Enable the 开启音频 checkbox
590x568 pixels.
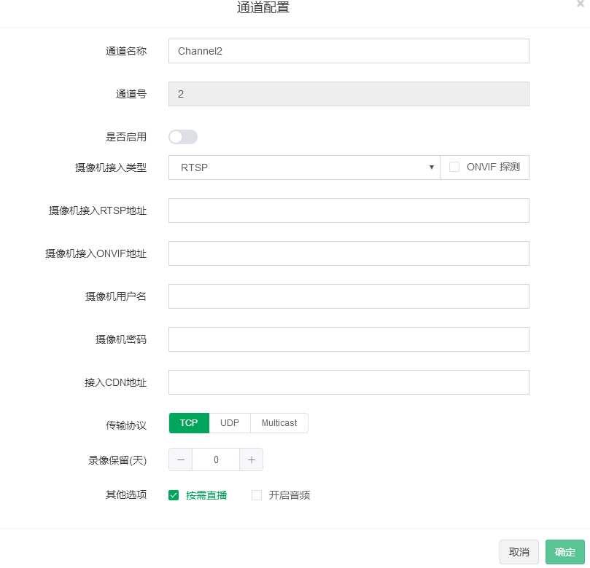coord(257,494)
